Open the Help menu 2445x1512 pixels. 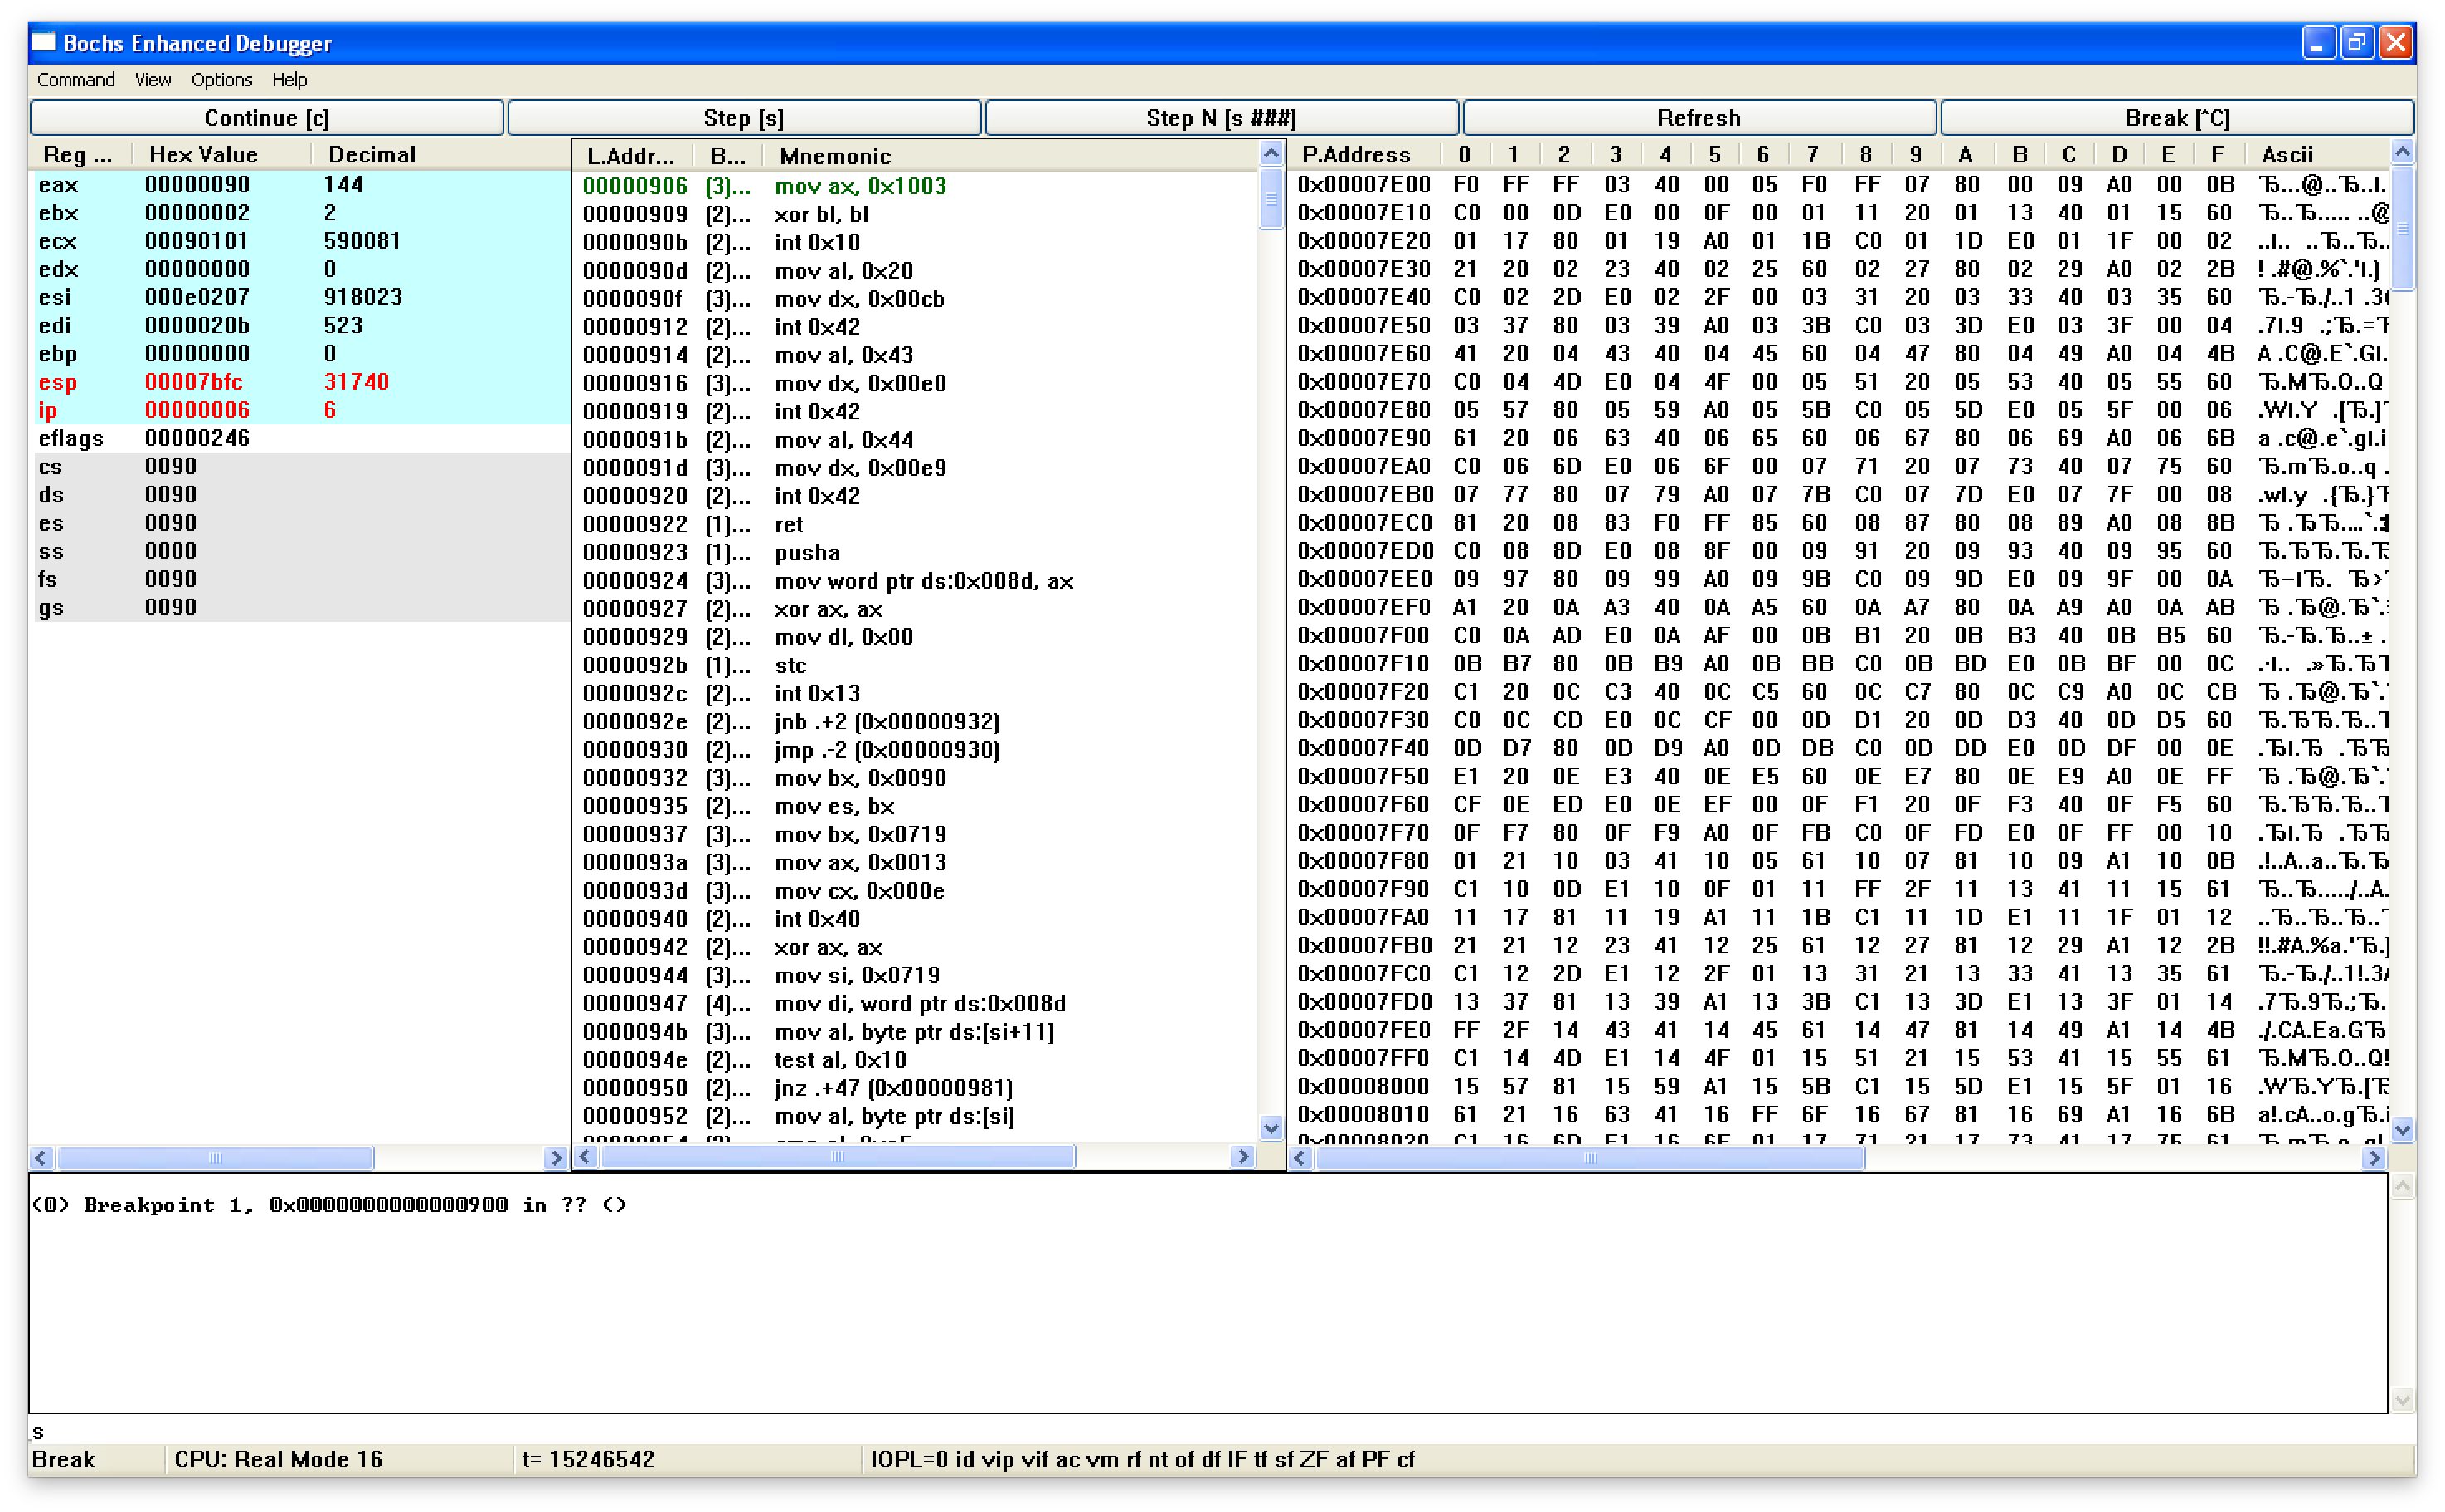[289, 80]
